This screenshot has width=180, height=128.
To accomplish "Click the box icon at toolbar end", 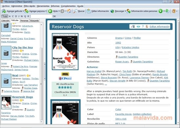I will pyautogui.click(x=174, y=11).
